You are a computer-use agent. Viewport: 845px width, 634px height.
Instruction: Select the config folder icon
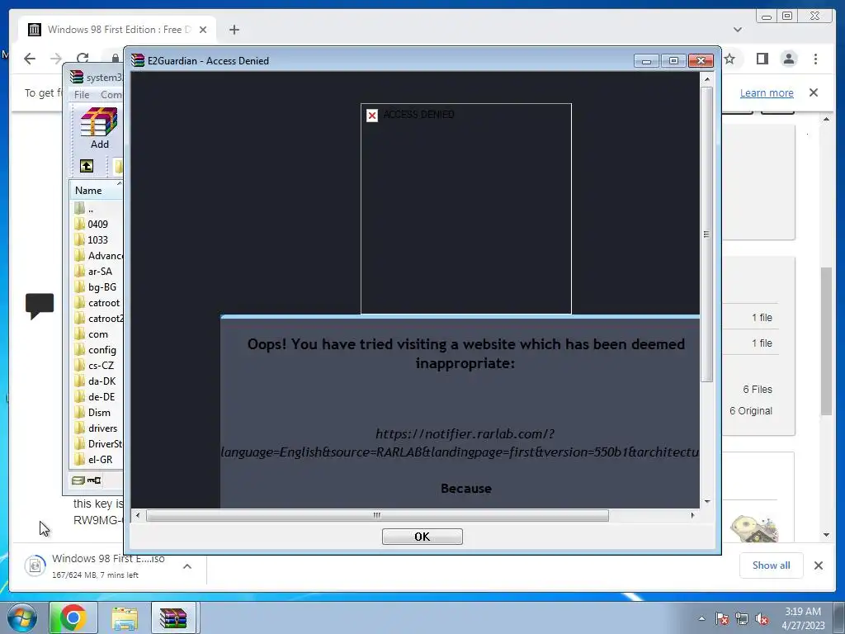(x=80, y=350)
